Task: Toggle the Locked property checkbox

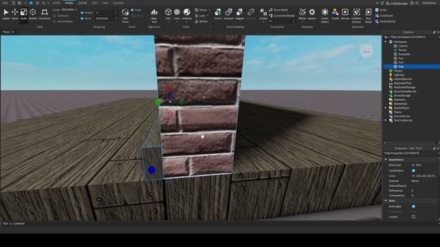Action: pyautogui.click(x=414, y=217)
